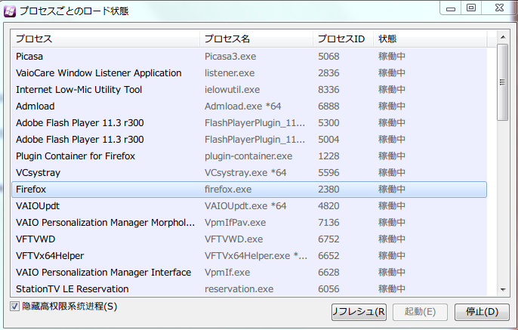Image resolution: width=518 pixels, height=330 pixels.
Task: Click Admload.exe *64 process name
Action: tap(243, 106)
